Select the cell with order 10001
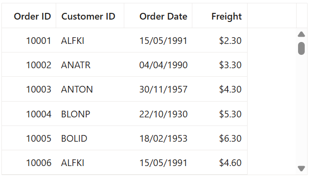This screenshot has width=309, height=177. (29, 40)
